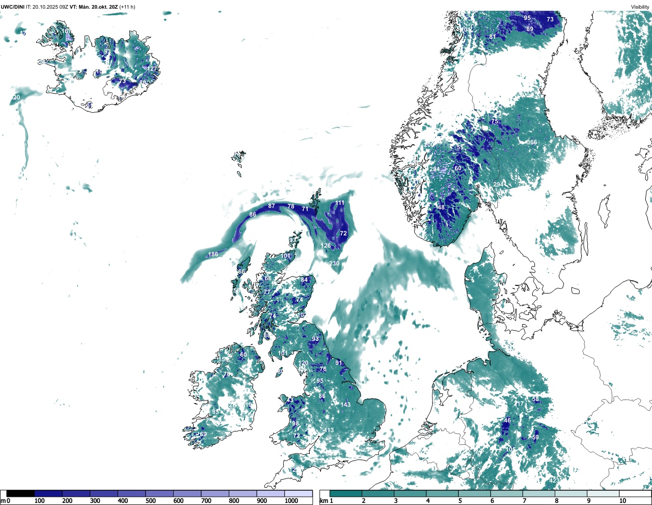Click the '143' value in eastern England
Screen dimensions: 652x505
point(345,405)
